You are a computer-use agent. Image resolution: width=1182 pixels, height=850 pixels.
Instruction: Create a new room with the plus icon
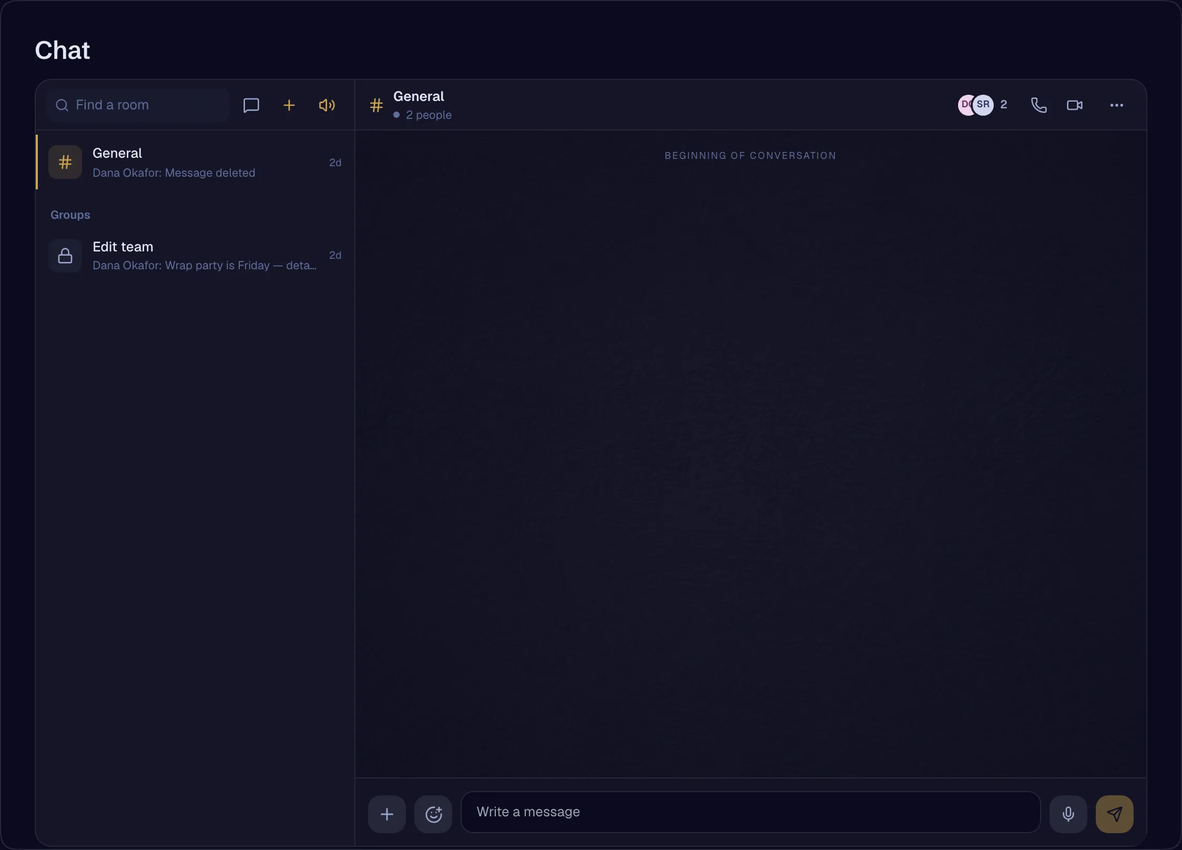coord(289,105)
